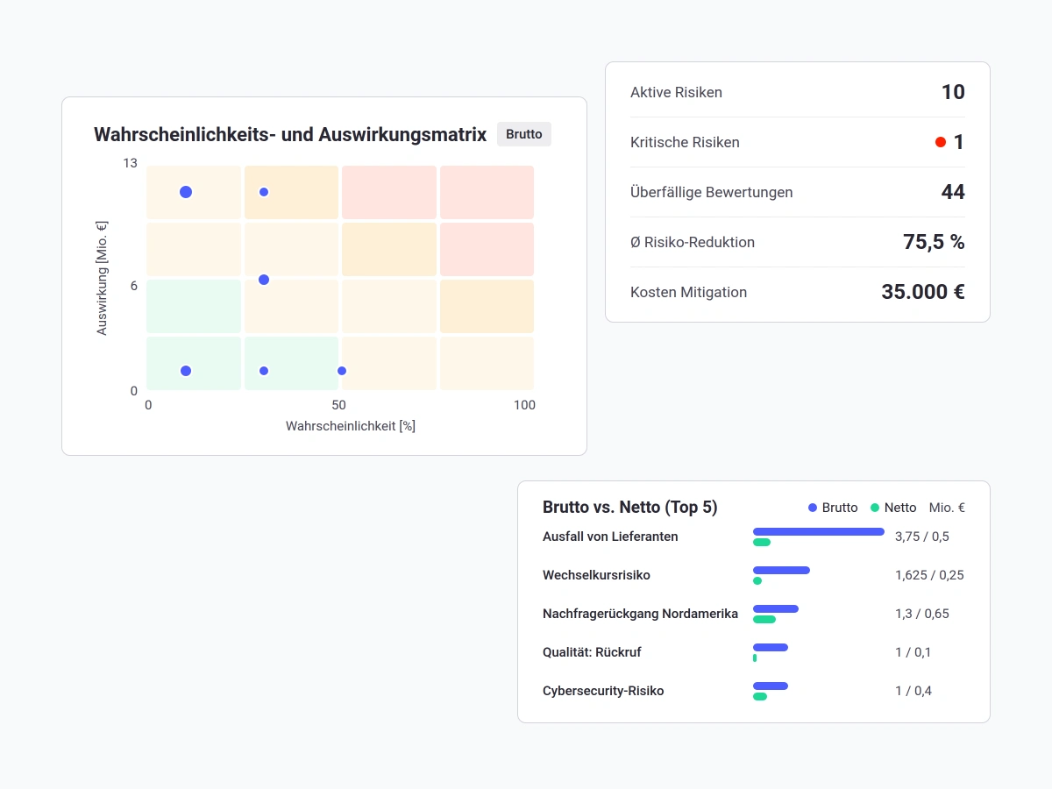Screen dimensions: 1052x789
Task: Click the top-right red matrix cell
Action: click(487, 192)
